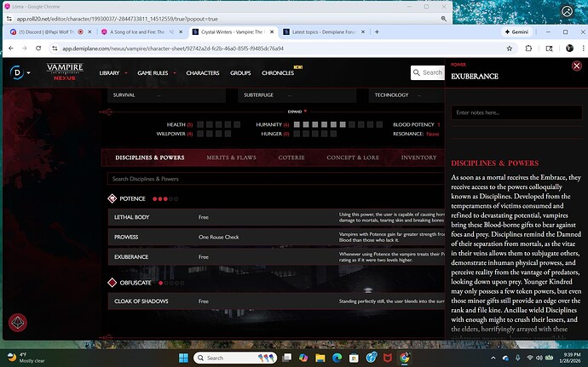Open the dice roller icon at bottom left
The image size is (588, 367).
point(17,323)
